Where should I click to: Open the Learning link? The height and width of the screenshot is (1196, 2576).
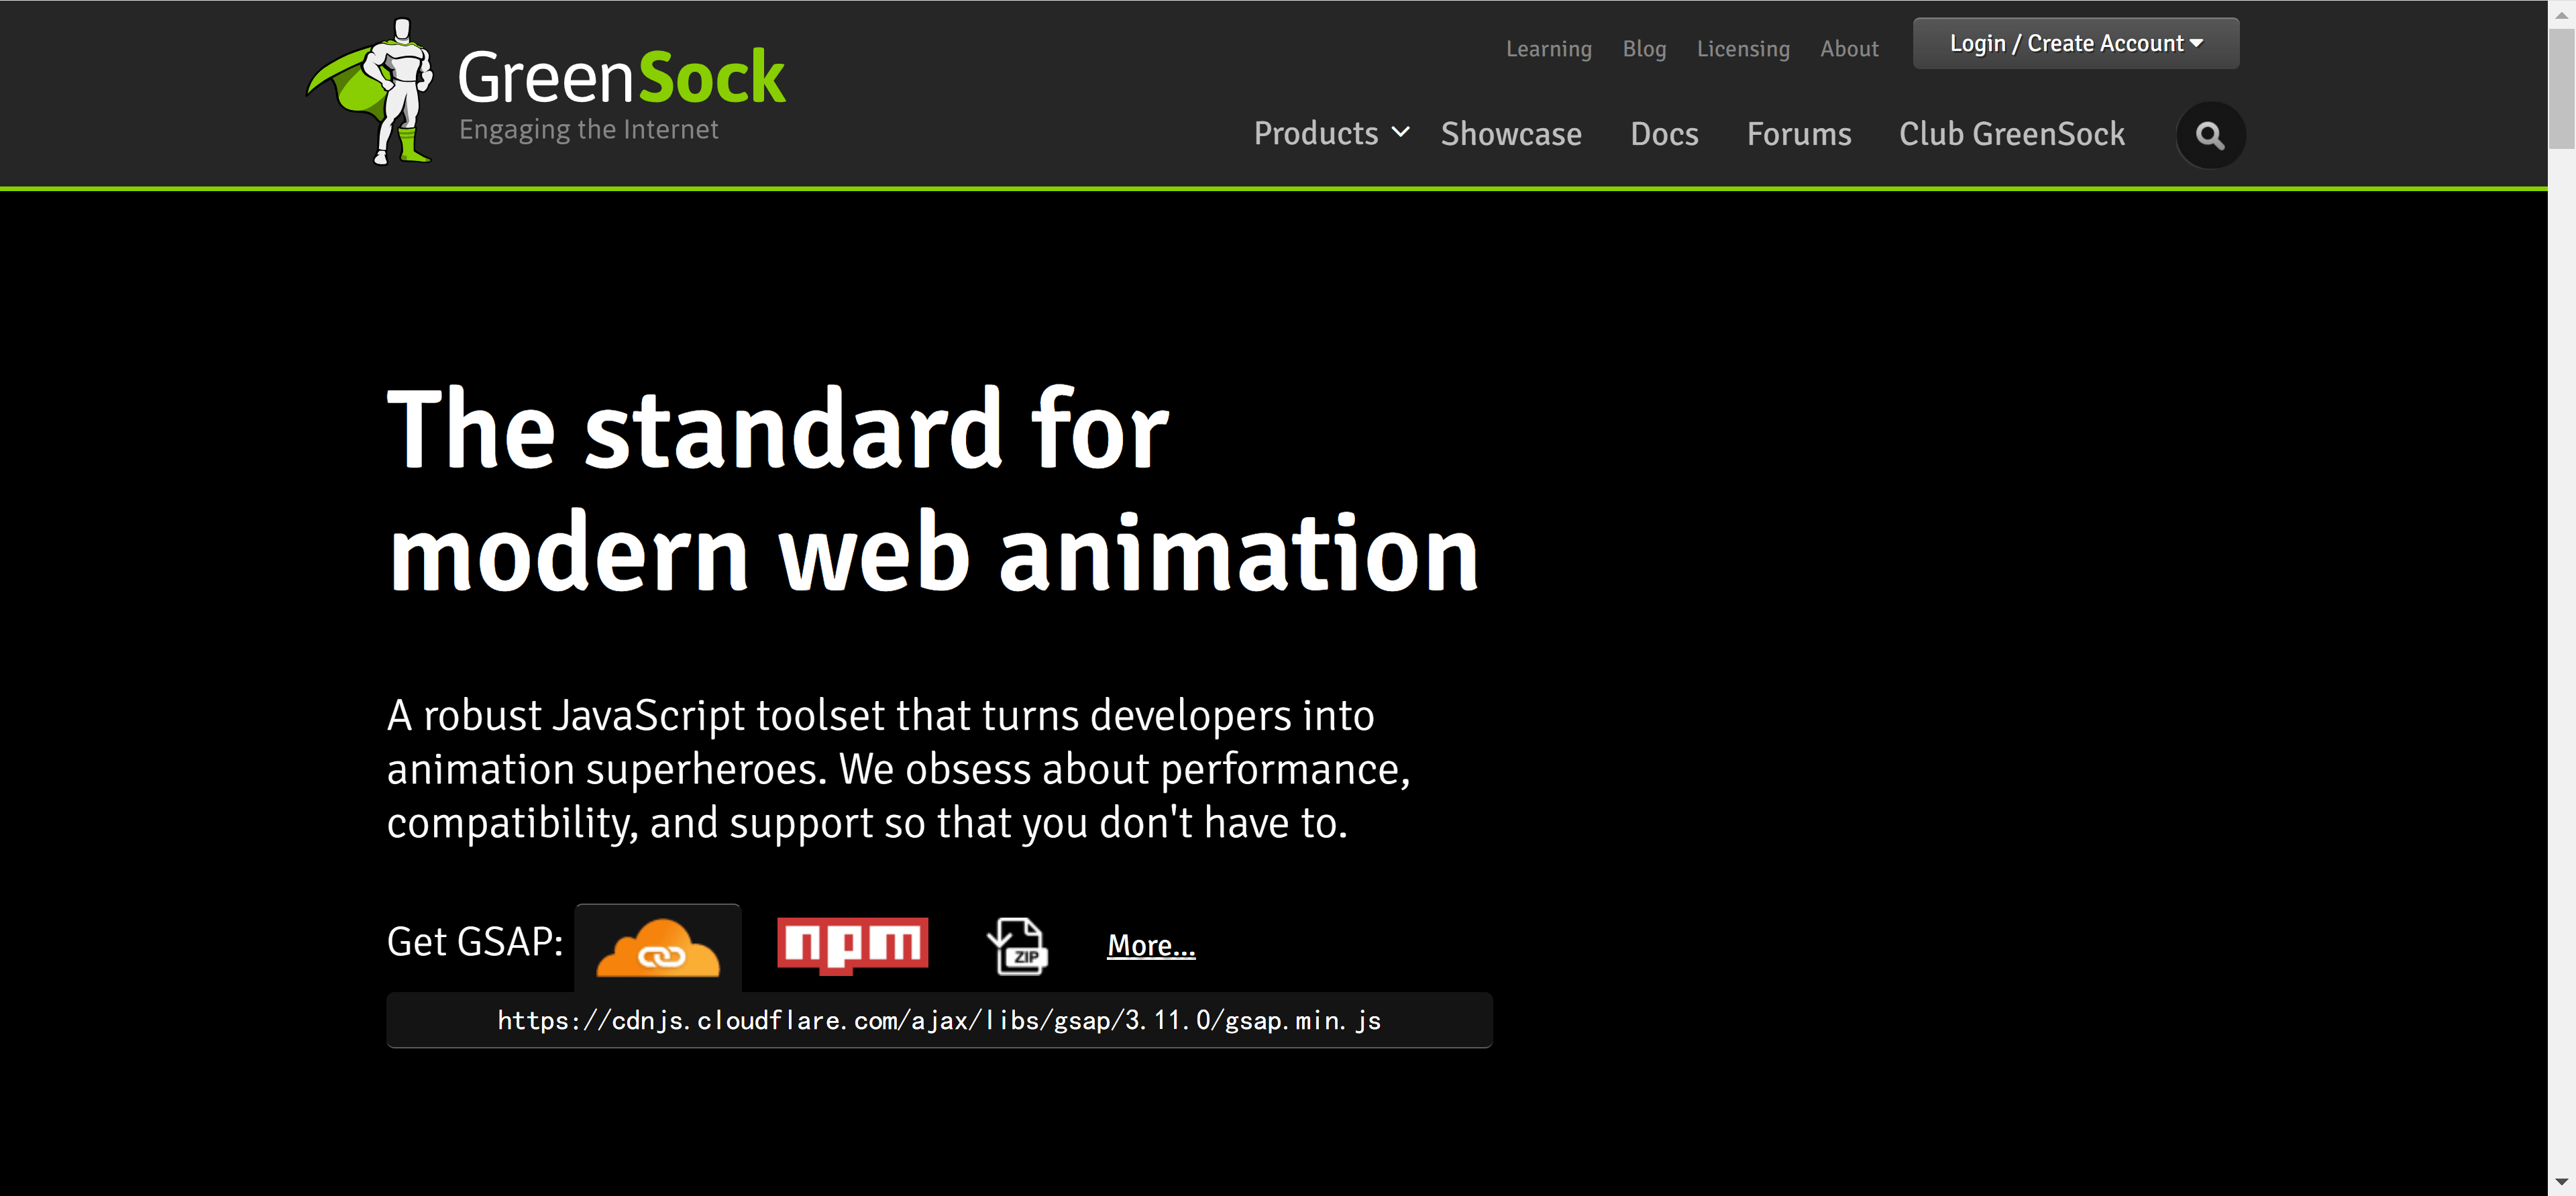(x=1548, y=49)
